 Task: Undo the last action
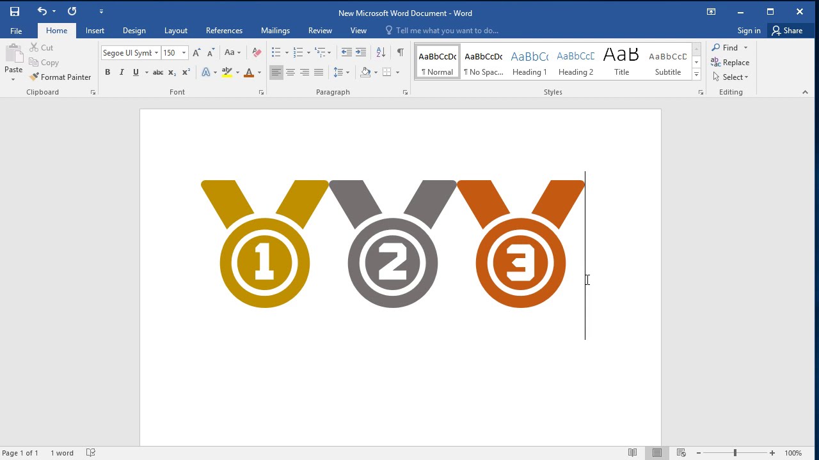click(x=42, y=11)
